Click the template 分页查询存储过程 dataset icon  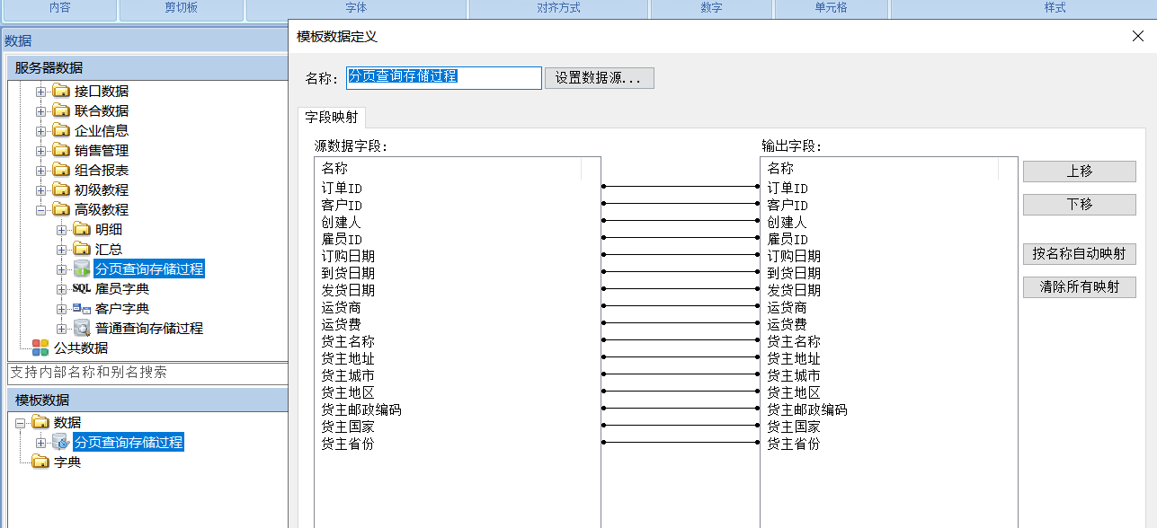pos(61,443)
